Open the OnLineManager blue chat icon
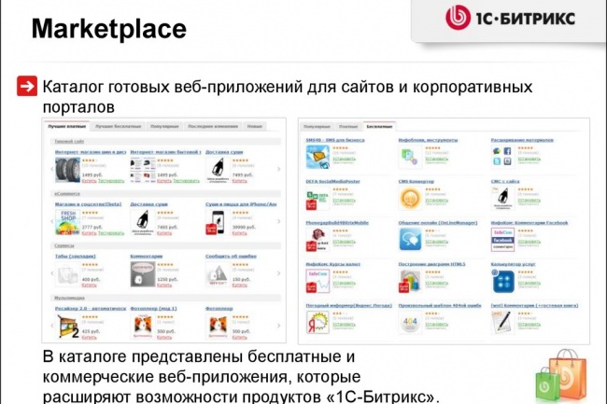Image resolution: width=607 pixels, height=404 pixels. 410,240
